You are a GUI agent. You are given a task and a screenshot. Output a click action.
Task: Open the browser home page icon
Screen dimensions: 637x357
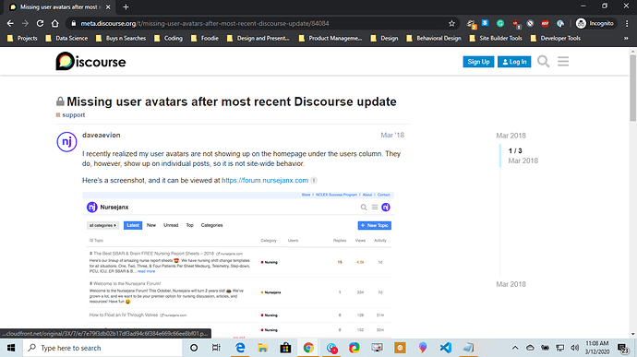[x=54, y=24]
